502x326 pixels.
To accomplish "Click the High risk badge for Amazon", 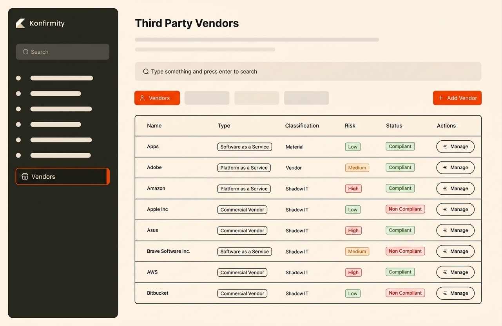I will tap(353, 189).
